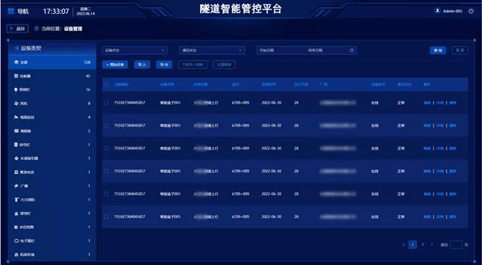Select the 全部 category showing 128
The height and width of the screenshot is (265, 482).
point(52,63)
